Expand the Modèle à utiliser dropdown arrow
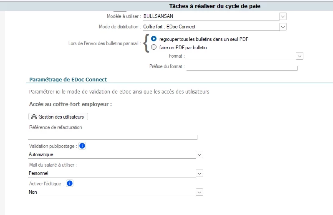 point(283,16)
